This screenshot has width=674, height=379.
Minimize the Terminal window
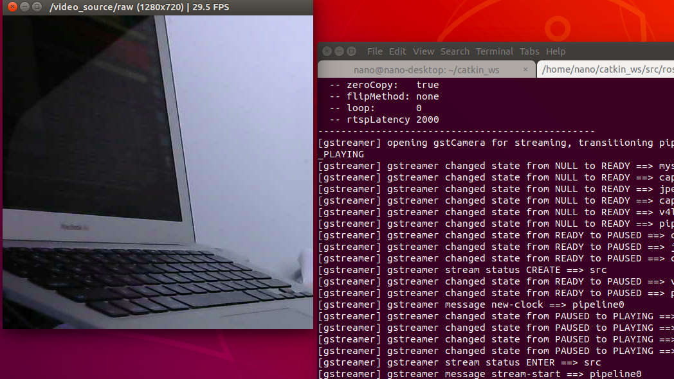click(339, 51)
